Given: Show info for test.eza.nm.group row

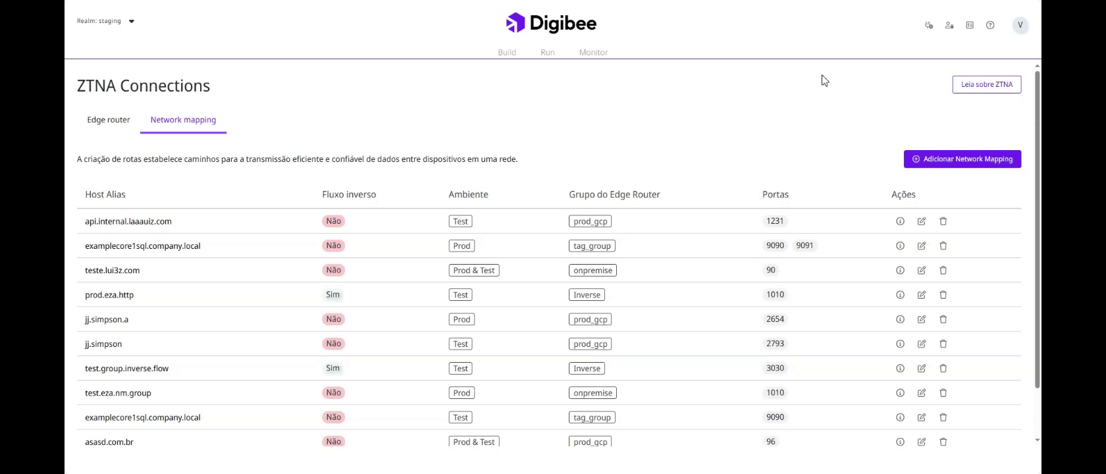Looking at the screenshot, I should click(x=900, y=393).
